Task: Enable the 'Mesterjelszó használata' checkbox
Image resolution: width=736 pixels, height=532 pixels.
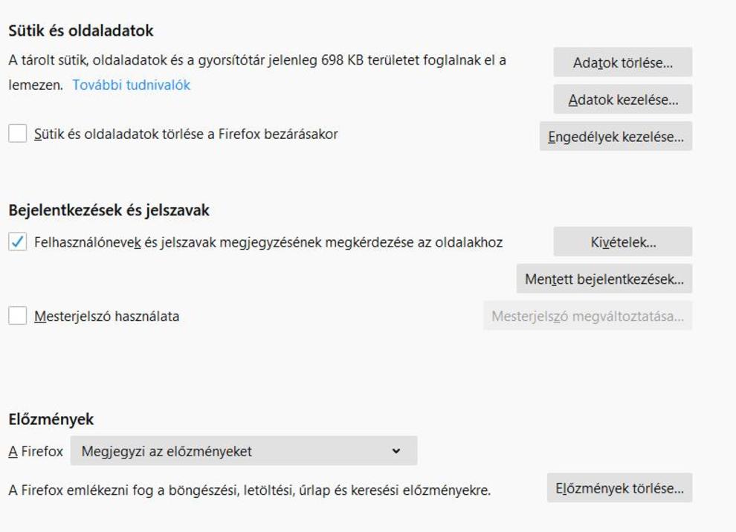Action: pyautogui.click(x=17, y=317)
